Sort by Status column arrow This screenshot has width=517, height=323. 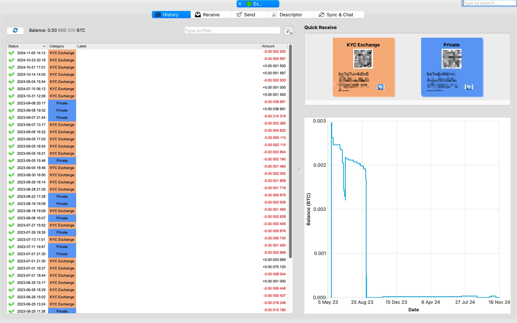(44, 46)
